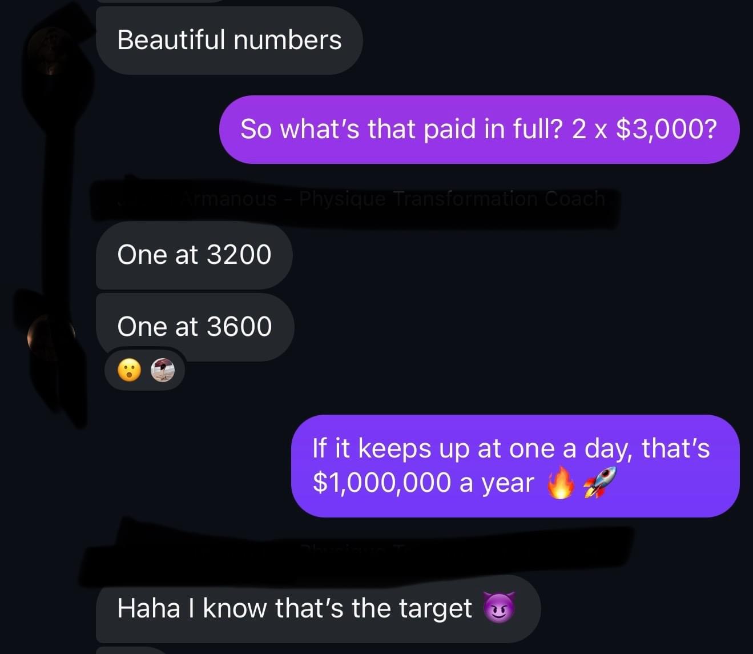Select the Beautiful numbers message bubble

[229, 40]
